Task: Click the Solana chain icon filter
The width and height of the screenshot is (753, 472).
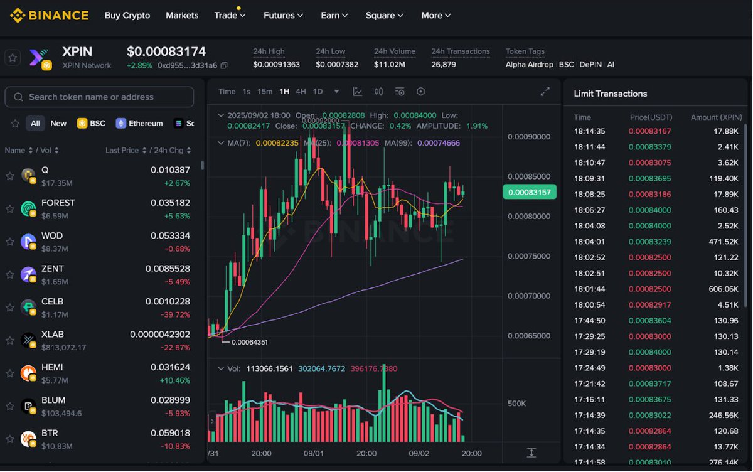Action: (x=179, y=124)
